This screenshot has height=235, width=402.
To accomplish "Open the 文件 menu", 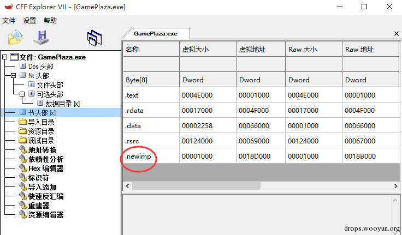I will tap(9, 21).
